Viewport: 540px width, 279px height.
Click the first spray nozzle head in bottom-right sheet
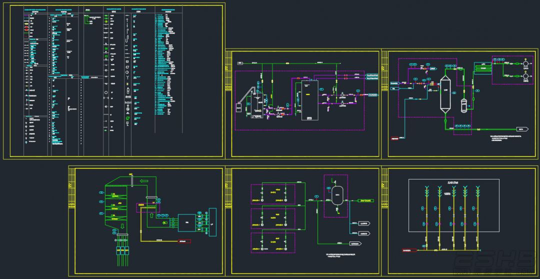(426, 190)
